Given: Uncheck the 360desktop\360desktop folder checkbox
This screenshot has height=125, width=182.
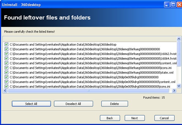Looking at the screenshot, I should (6, 45).
